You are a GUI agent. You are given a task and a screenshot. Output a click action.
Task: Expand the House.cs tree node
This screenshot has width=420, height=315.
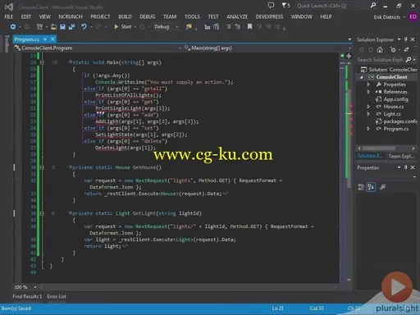368,107
